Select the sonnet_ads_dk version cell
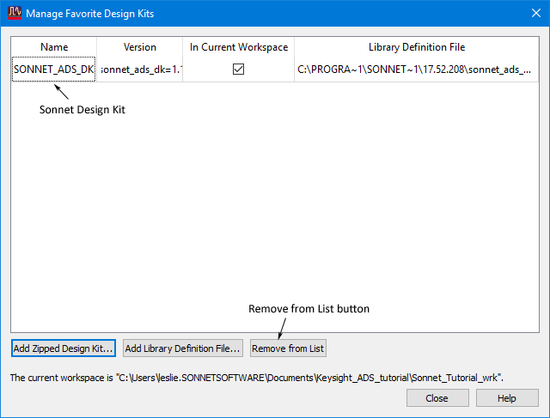550x418 pixels. (x=139, y=70)
